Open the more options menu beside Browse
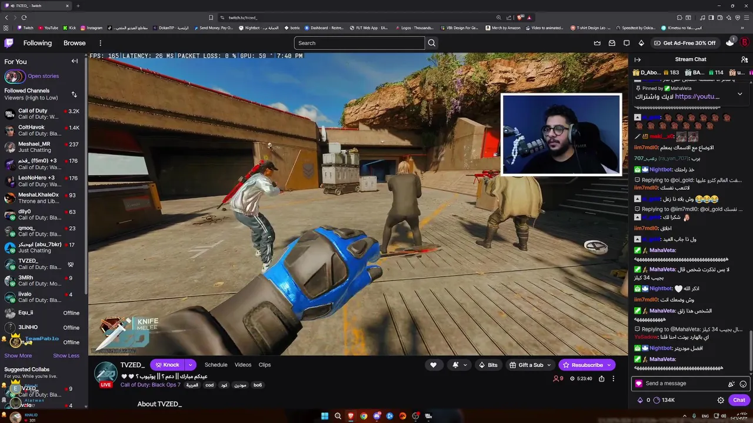 pyautogui.click(x=100, y=43)
